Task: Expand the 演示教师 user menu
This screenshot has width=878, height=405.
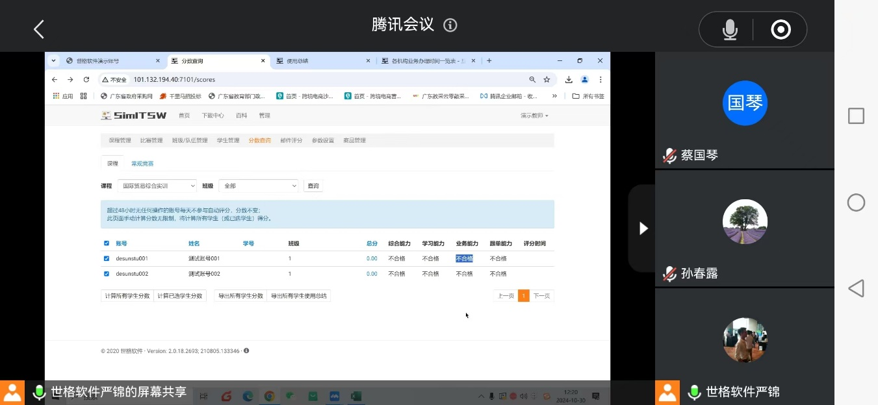Action: pyautogui.click(x=534, y=116)
